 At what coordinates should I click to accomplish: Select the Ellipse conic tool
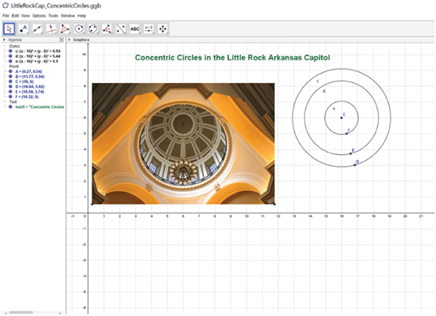coord(93,28)
